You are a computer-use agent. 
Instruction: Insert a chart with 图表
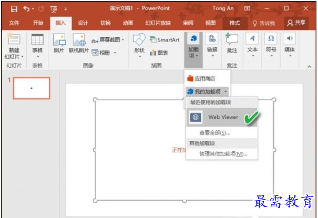click(159, 53)
